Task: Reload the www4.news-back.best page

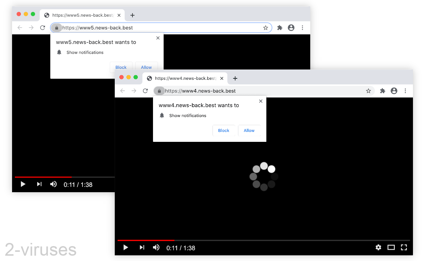Action: point(145,91)
